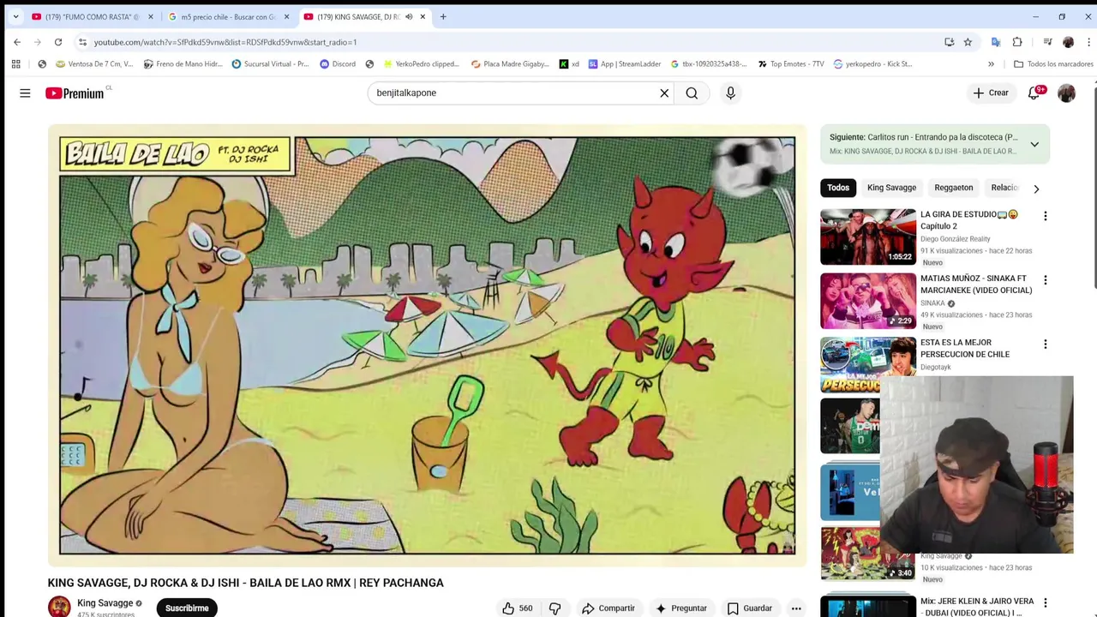Screen dimensions: 1097x617
Task: Open the Crear menu
Action: [x=991, y=93]
